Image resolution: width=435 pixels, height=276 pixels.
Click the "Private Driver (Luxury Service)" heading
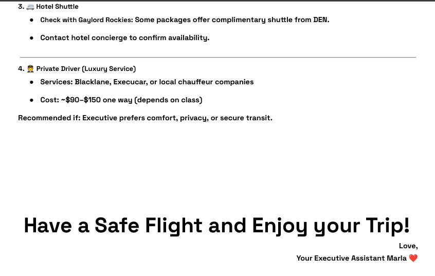[x=86, y=68]
